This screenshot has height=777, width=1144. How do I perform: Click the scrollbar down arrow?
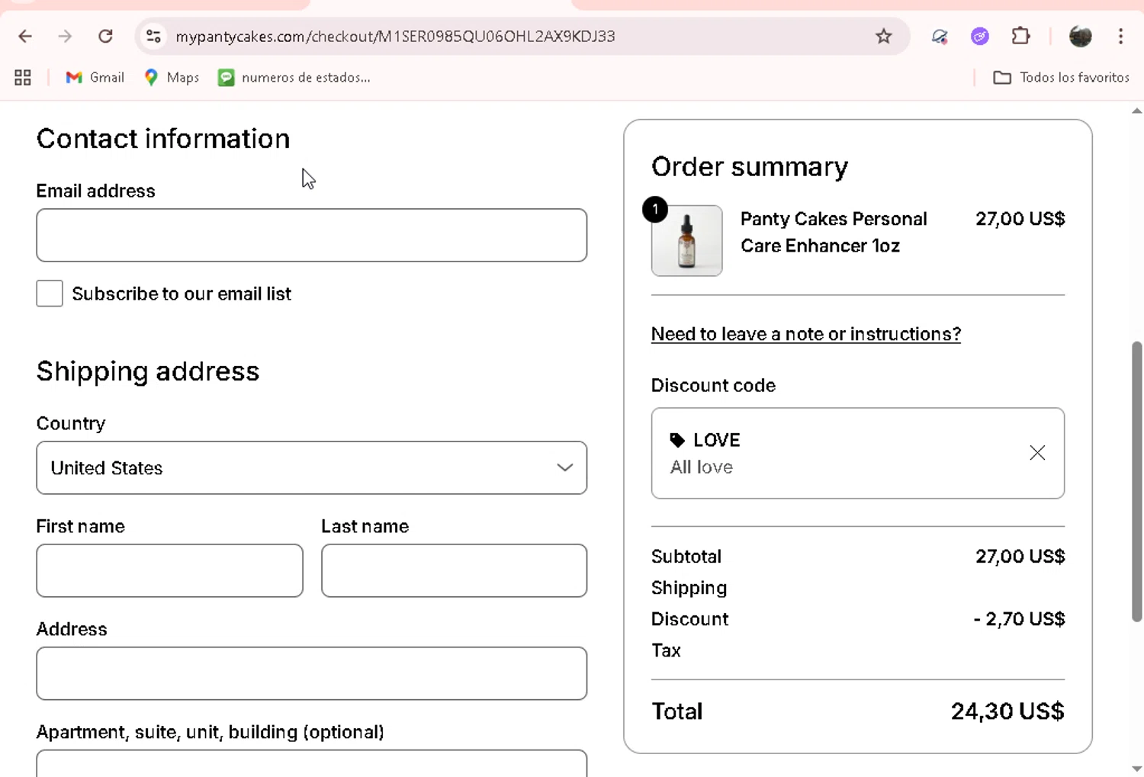[x=1136, y=769]
